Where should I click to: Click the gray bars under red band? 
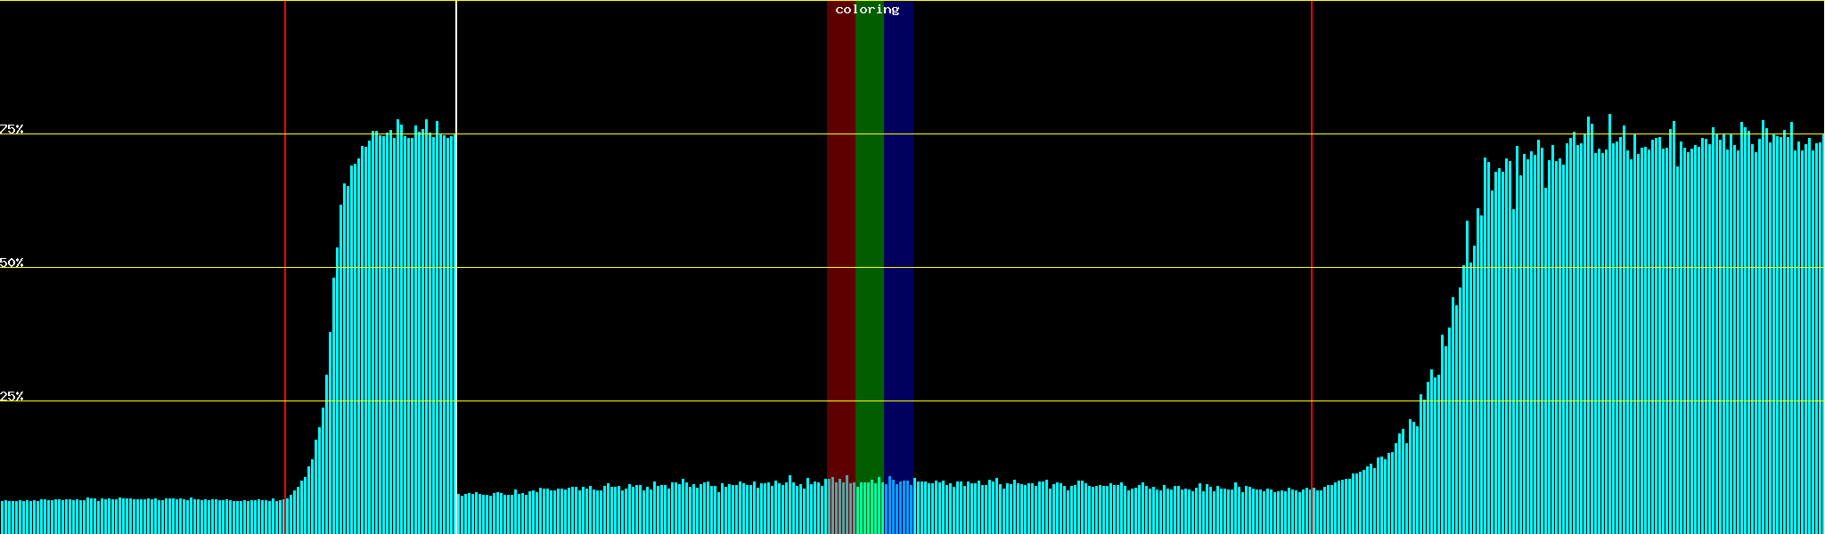[x=840, y=509]
